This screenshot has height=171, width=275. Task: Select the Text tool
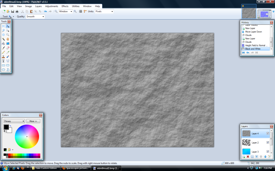point(3,61)
